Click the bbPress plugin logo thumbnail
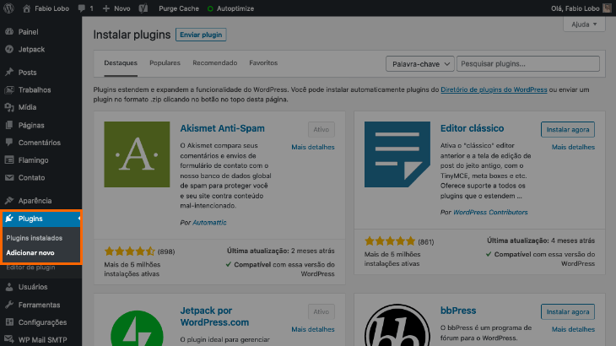The width and height of the screenshot is (616, 346). (397, 325)
